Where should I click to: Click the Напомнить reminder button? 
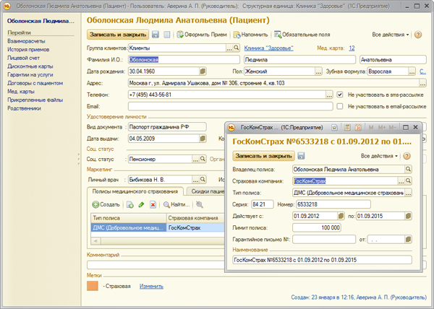[x=251, y=35]
